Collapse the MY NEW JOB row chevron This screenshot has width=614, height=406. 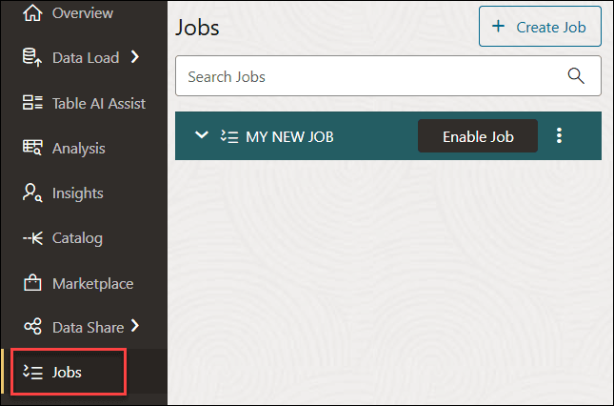pos(201,135)
